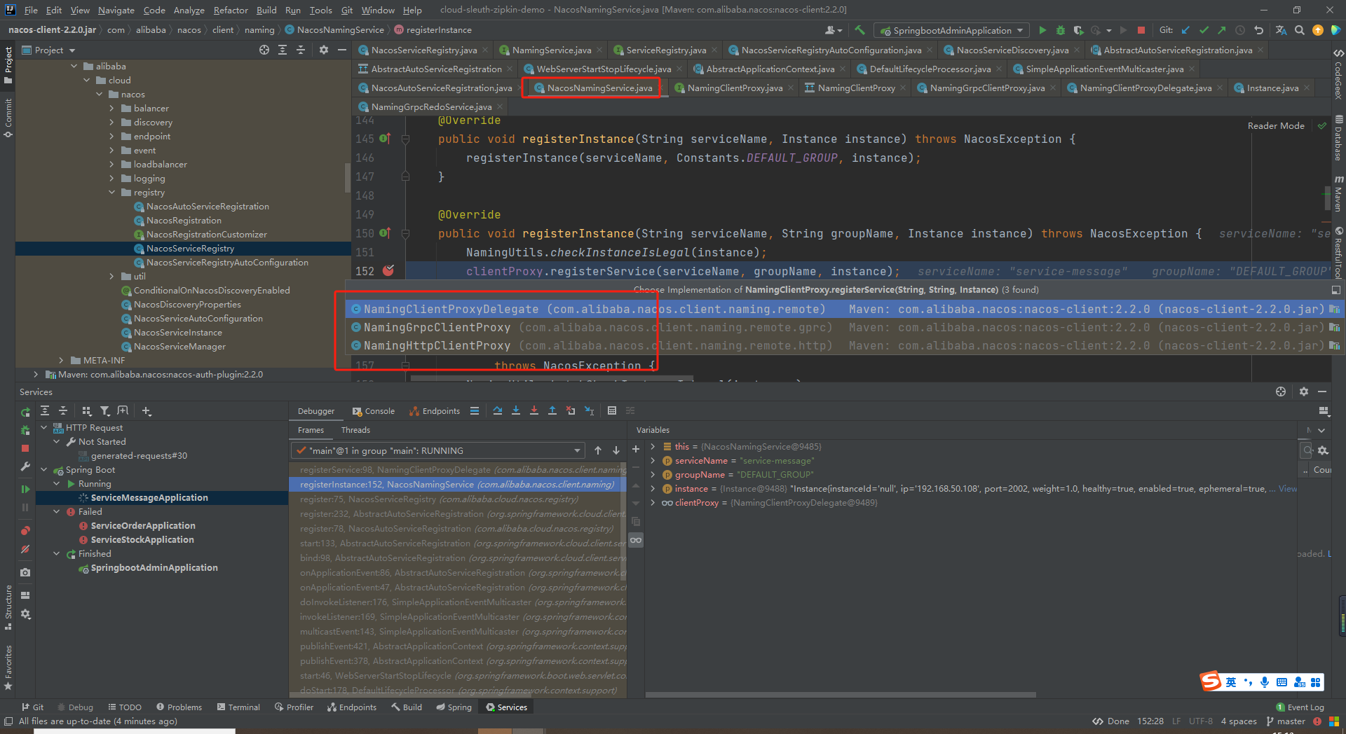Click the Rollback undo icon
The image size is (1346, 734).
(x=1259, y=30)
